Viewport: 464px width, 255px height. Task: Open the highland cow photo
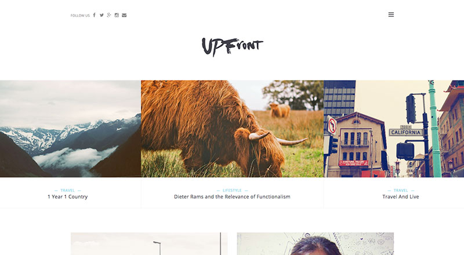tap(233, 129)
